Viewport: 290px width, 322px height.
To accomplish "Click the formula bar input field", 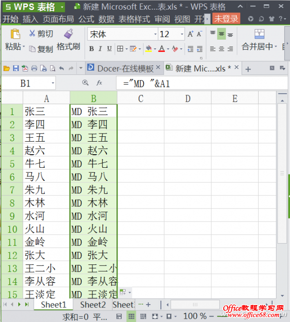I will (202, 83).
